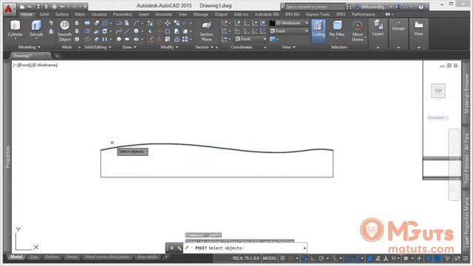Switch to the Surface ribbon tab
This screenshot has width=473, height=266.
[x=62, y=14]
